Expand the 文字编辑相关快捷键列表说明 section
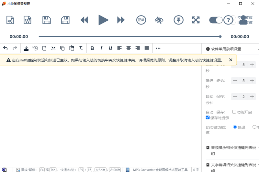This screenshot has width=259, height=172. [232, 167]
